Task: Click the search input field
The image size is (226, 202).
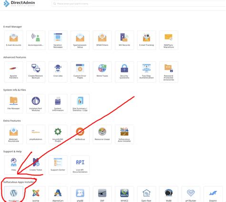Action: pos(138,3)
